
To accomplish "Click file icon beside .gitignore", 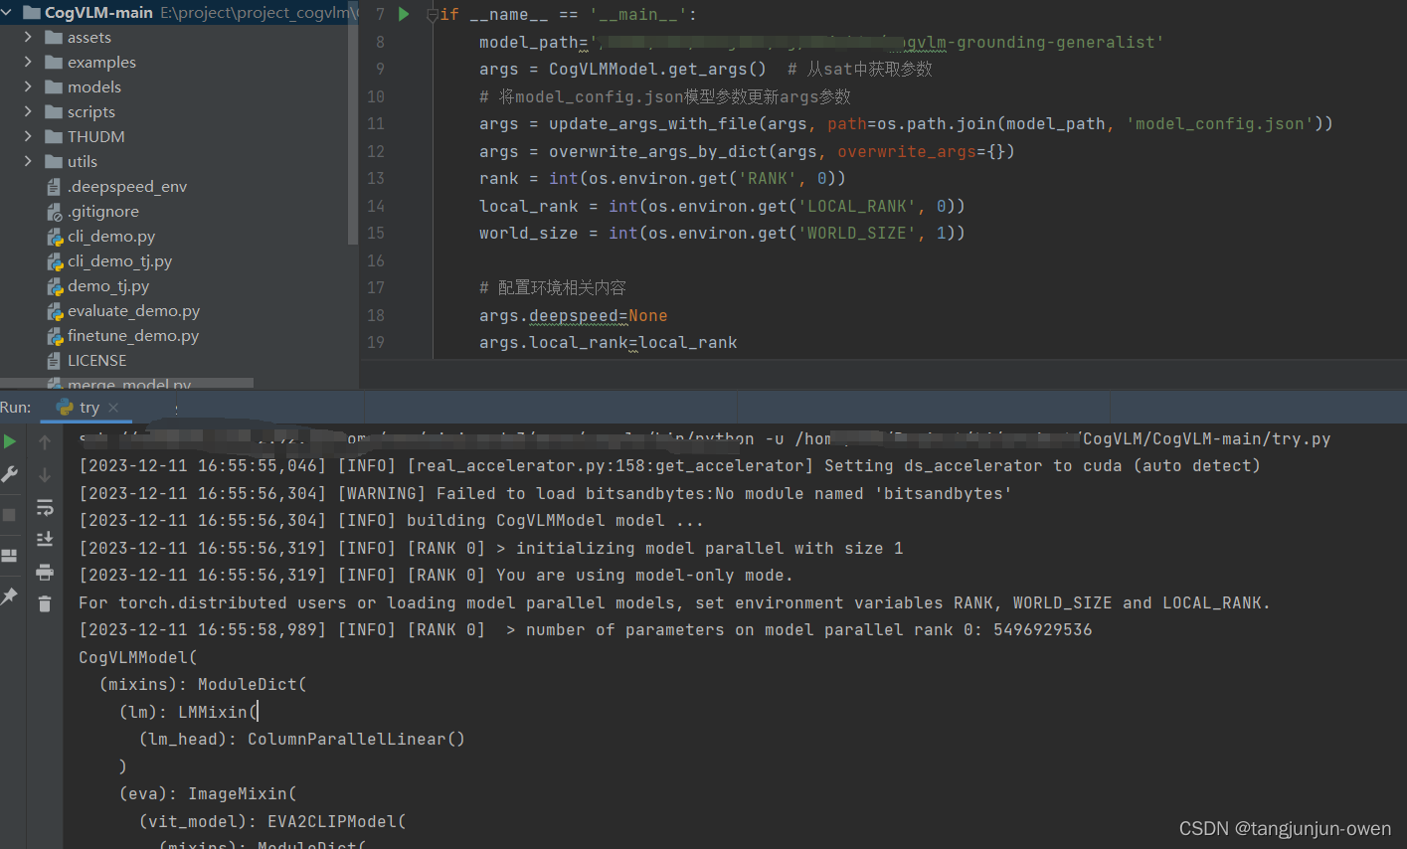I will tap(55, 212).
